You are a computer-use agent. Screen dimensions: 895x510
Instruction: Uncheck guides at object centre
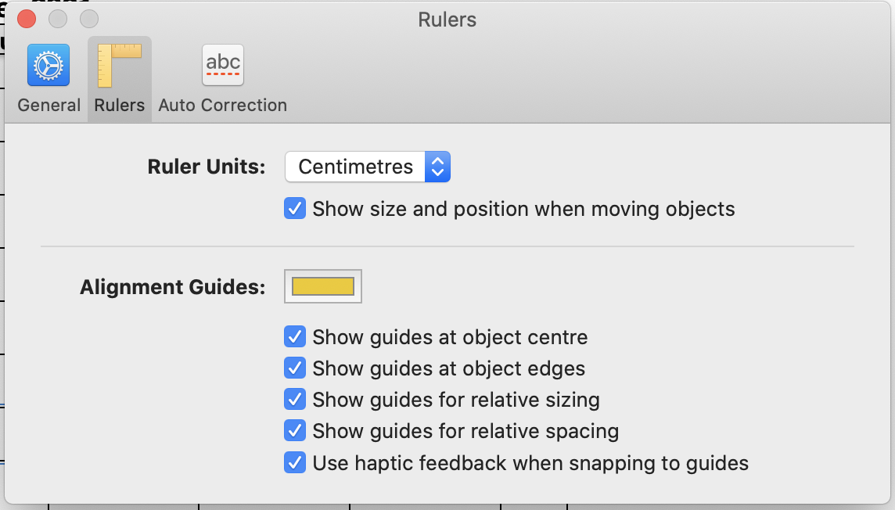tap(295, 336)
